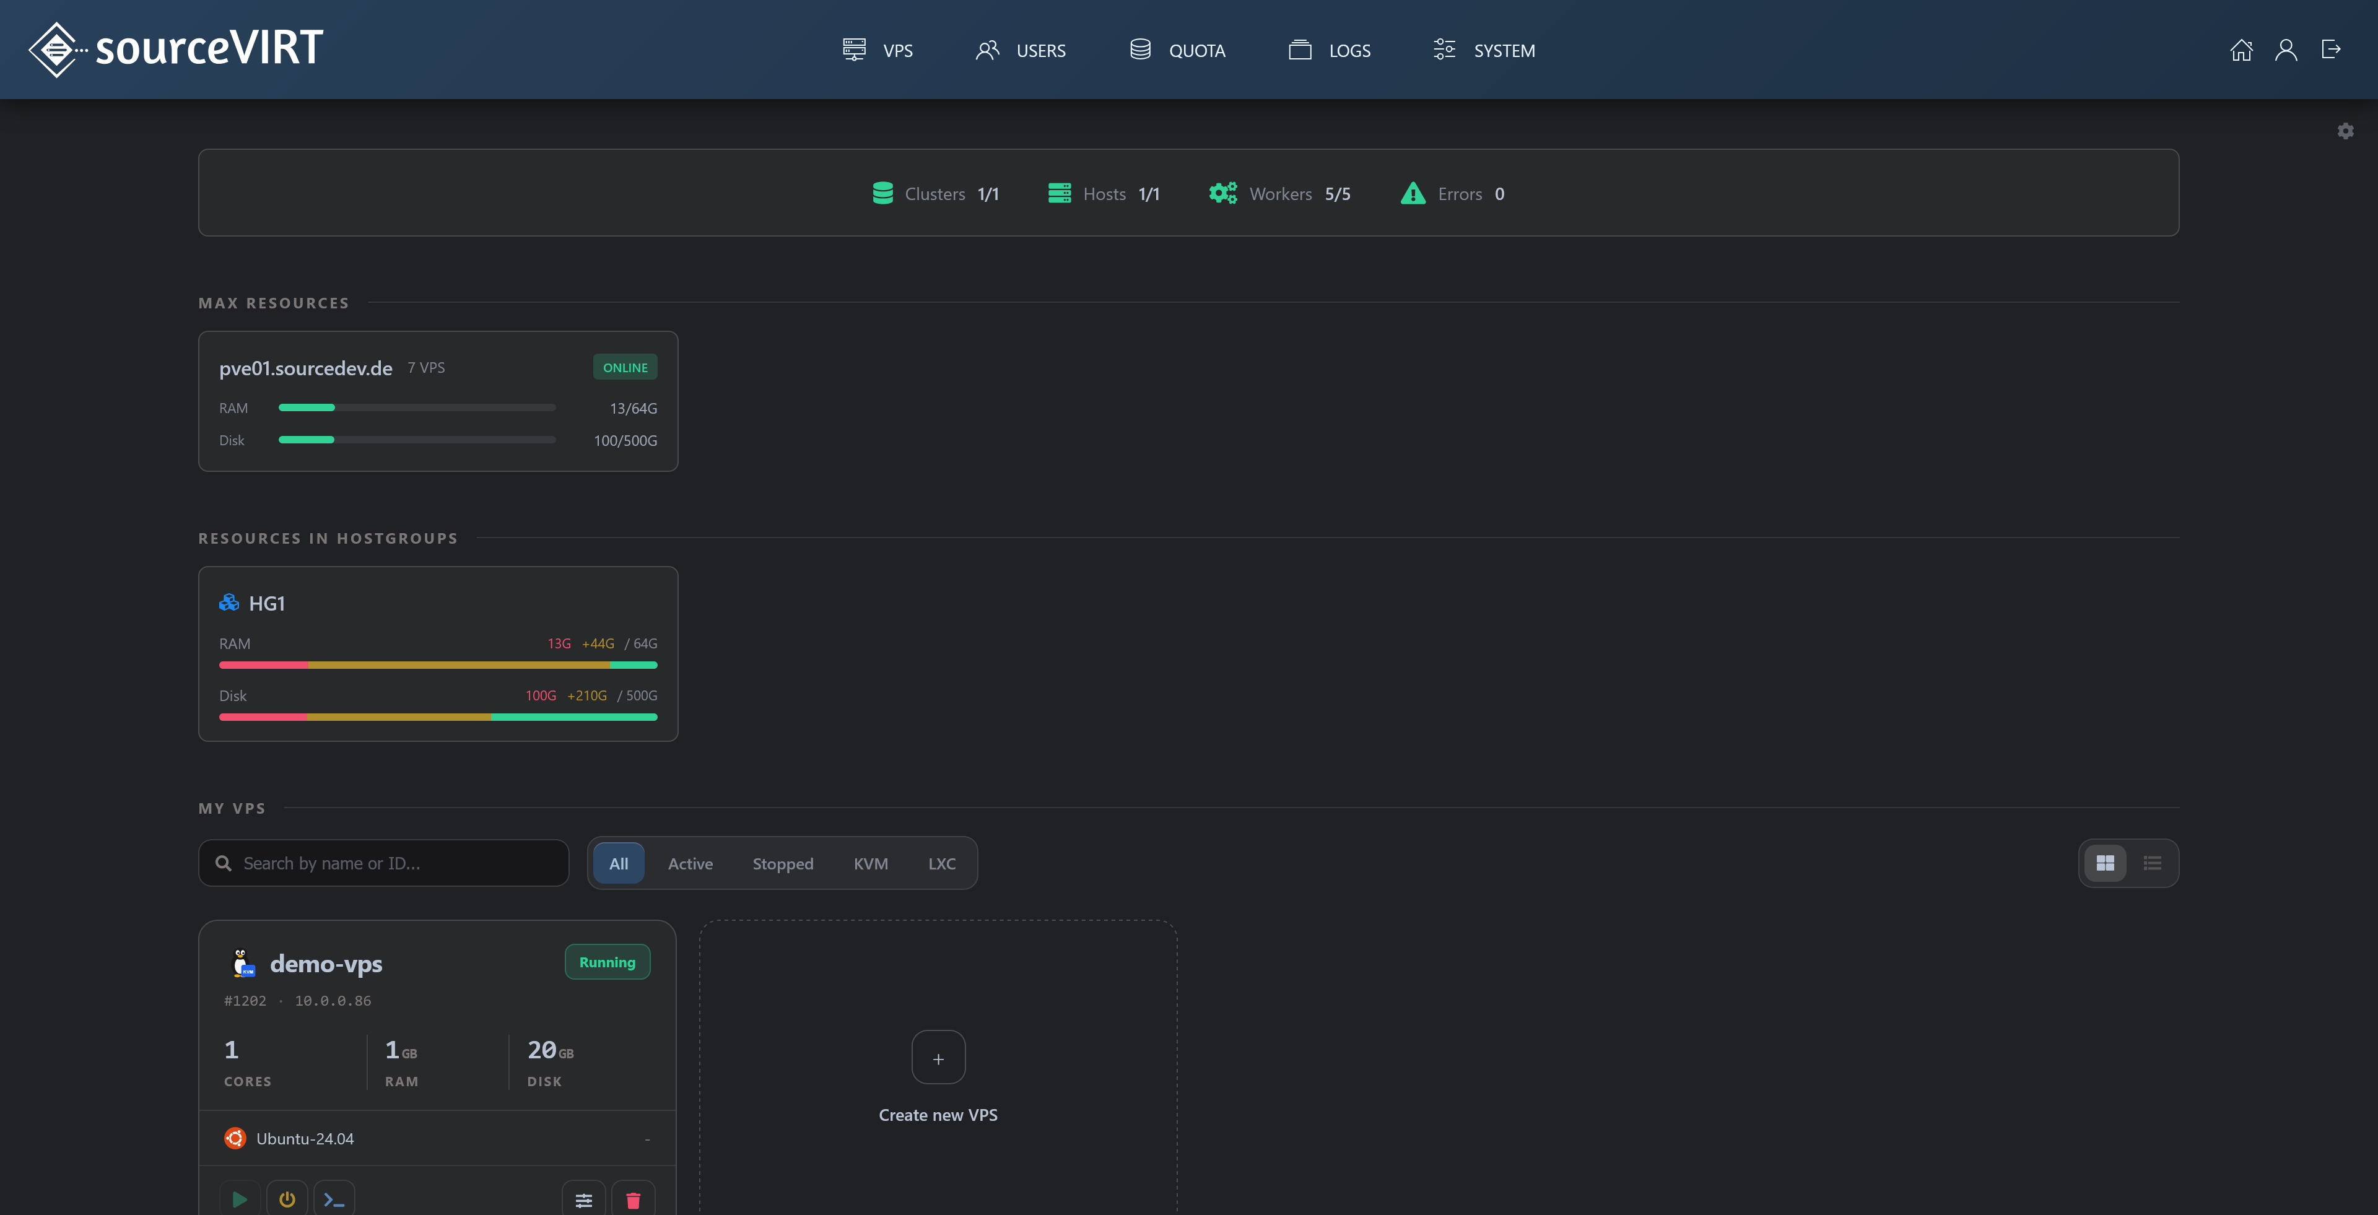Power off demo-vps with power icon
2378x1215 pixels.
click(x=287, y=1200)
